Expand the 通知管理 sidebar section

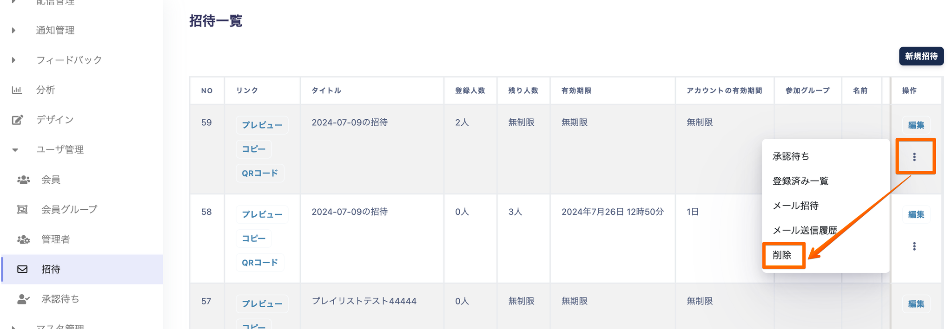[x=14, y=30]
